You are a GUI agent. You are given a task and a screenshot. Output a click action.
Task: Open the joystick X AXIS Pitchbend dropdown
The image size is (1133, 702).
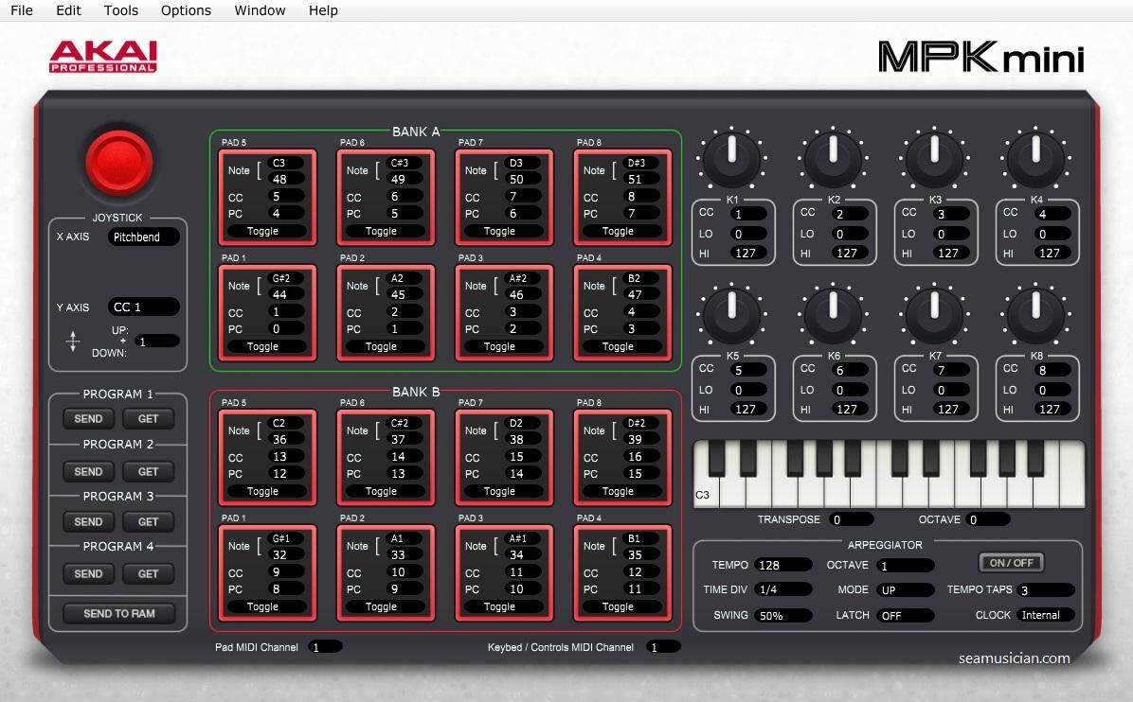[143, 237]
